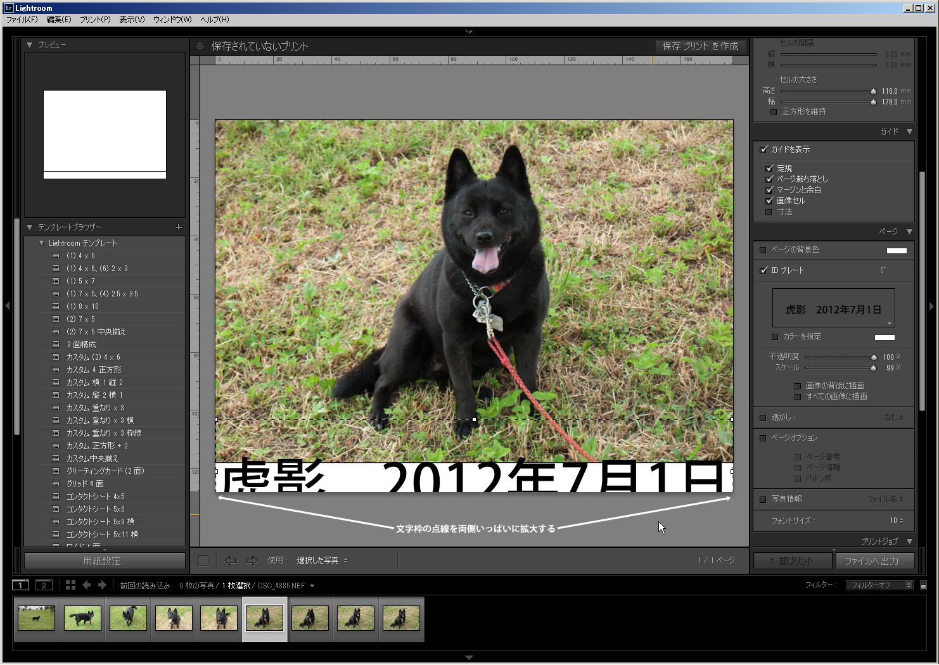The height and width of the screenshot is (665, 939).
Task: Uncheck the ID プレート checkbox
Action: tap(763, 270)
